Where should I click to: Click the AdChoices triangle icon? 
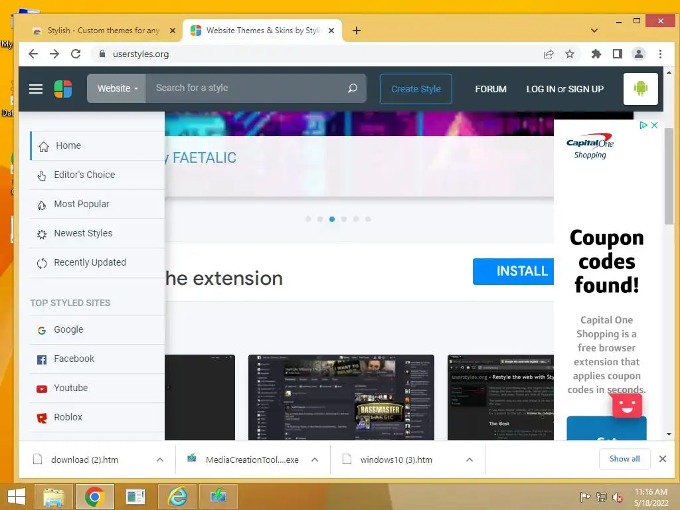tap(644, 125)
